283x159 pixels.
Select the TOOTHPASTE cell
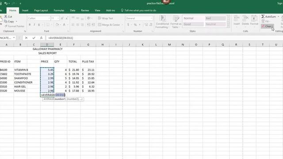click(x=23, y=74)
